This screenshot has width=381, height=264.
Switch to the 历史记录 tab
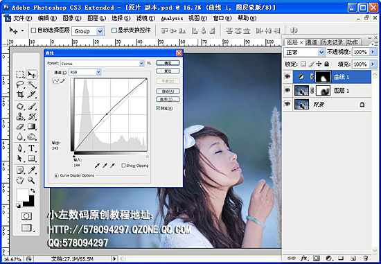(332, 42)
